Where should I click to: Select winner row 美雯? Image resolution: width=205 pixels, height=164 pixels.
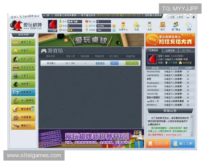click(170, 79)
